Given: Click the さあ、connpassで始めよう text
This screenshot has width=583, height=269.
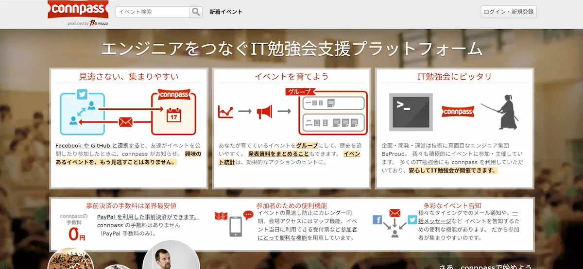Looking at the screenshot, I should point(485,267).
